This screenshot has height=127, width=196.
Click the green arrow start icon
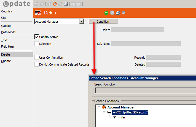click(x=106, y=13)
